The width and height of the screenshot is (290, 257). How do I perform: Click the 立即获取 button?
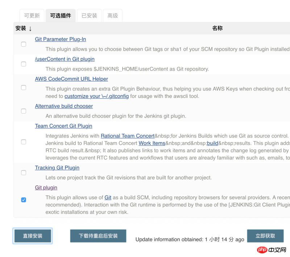tap(265, 236)
